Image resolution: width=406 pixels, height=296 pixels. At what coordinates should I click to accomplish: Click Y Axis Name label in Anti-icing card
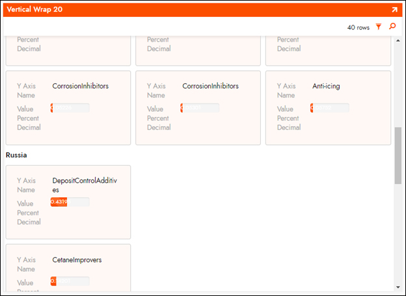coord(286,90)
